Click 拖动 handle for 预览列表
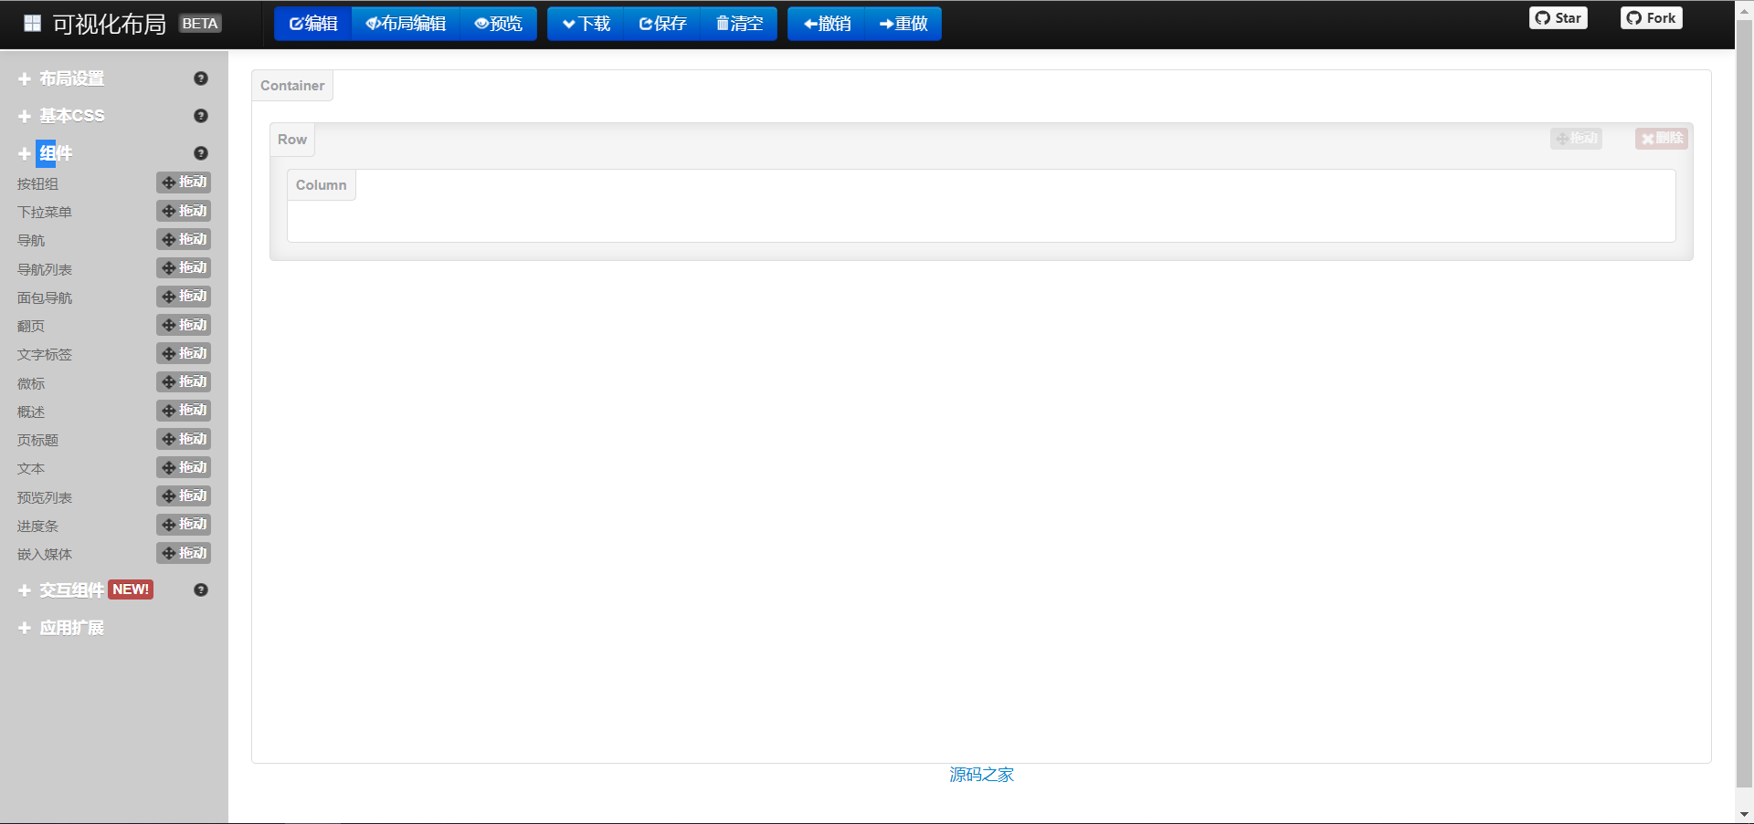 (x=184, y=495)
